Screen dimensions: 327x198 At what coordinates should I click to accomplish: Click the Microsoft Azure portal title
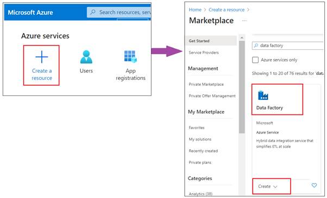coord(30,12)
